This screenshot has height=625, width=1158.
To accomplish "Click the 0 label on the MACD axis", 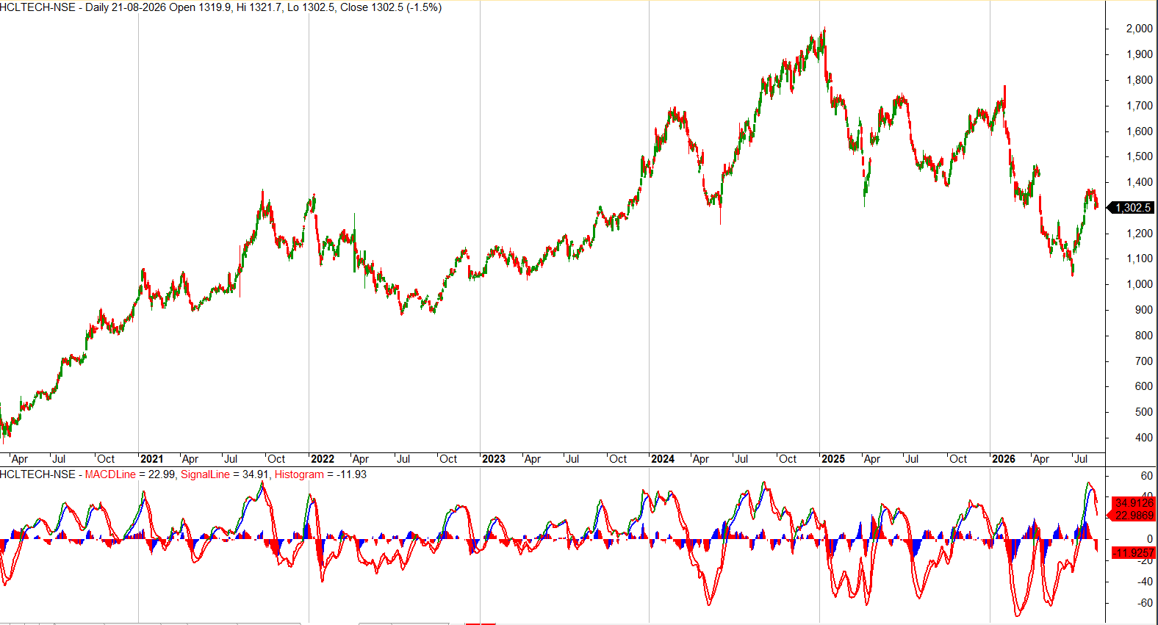I will (1150, 539).
